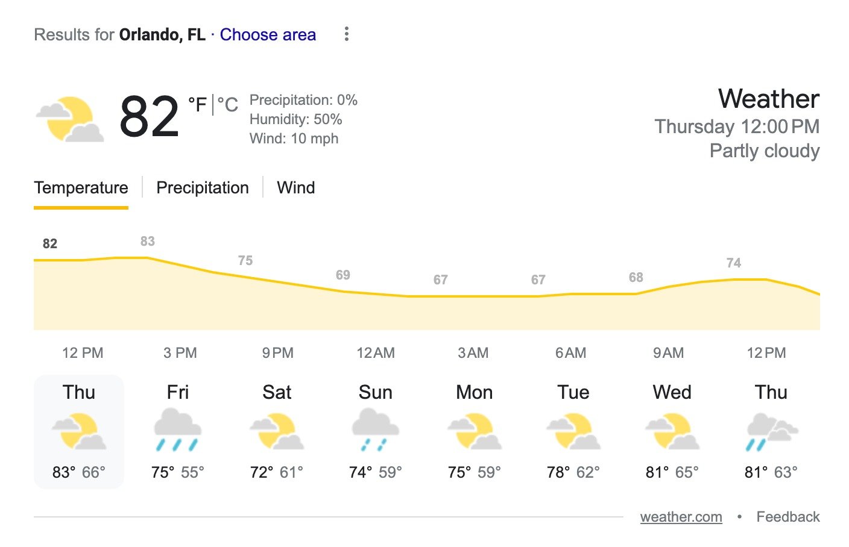The width and height of the screenshot is (849, 547).
Task: Select the rain showers icon for next Thursday
Action: point(771,429)
